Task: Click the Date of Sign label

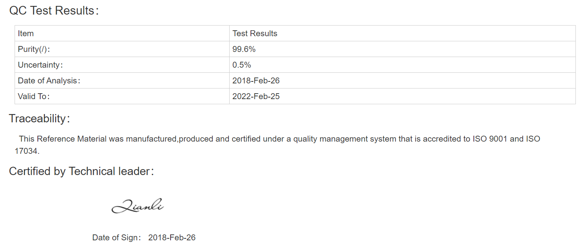Action: [117, 238]
